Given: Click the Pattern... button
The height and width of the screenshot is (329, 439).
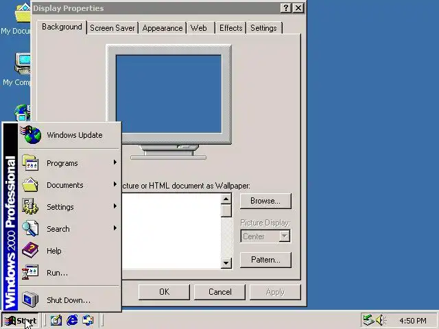Looking at the screenshot, I should [265, 260].
